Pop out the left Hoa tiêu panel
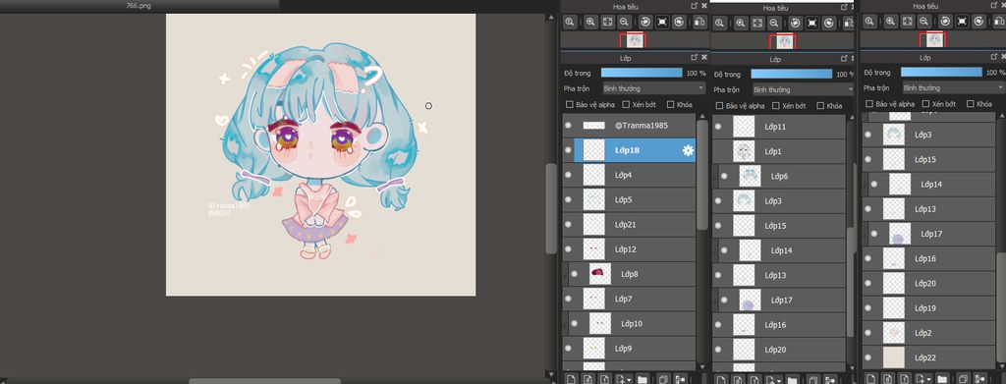Screen dimensions: 1006x384 pyautogui.click(x=694, y=5)
